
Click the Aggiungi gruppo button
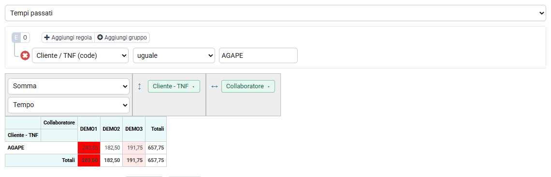(x=122, y=38)
